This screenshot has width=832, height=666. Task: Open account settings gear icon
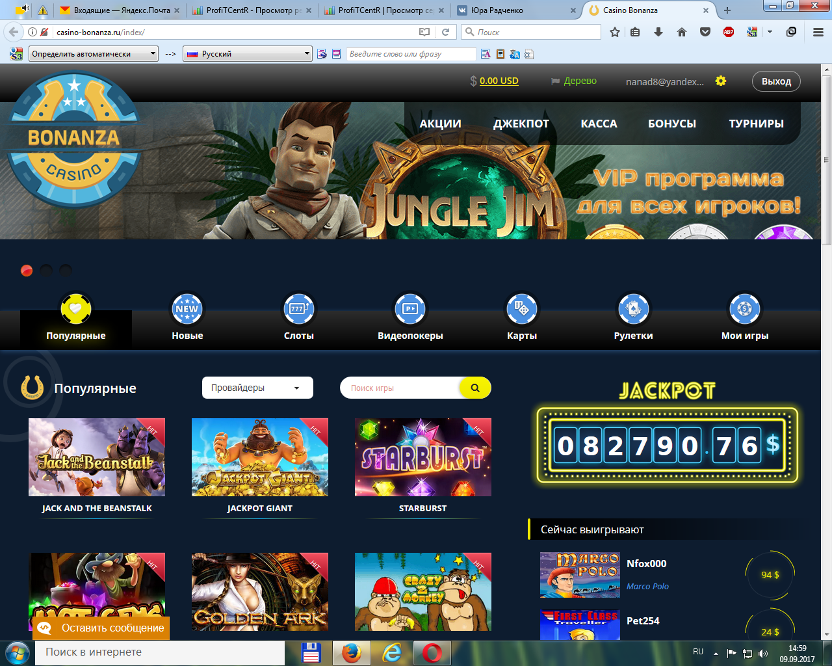(x=721, y=81)
